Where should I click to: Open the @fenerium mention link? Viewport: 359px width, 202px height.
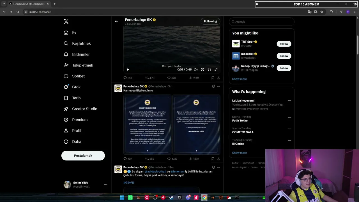coord(178,171)
